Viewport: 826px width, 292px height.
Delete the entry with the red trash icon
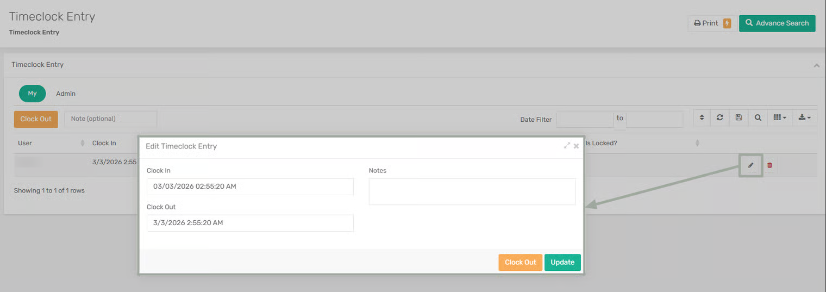click(x=769, y=165)
